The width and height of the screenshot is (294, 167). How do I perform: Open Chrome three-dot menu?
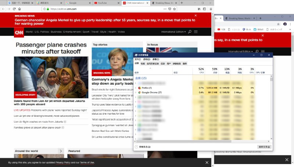coord(290,24)
